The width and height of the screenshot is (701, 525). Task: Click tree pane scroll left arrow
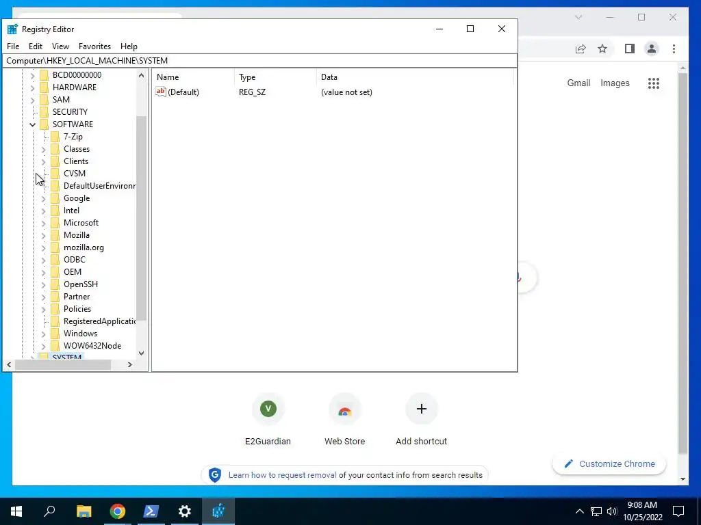9,365
